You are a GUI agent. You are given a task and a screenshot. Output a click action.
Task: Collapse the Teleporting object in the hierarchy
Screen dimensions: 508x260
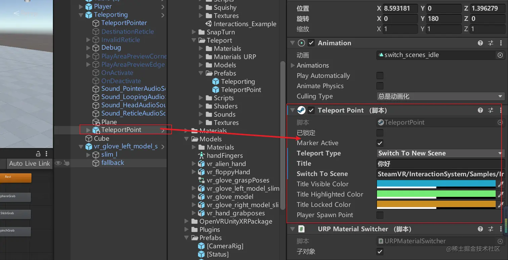pos(81,15)
